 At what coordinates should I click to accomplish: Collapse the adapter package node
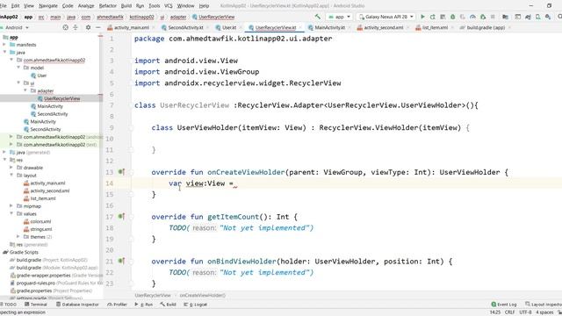(25, 90)
